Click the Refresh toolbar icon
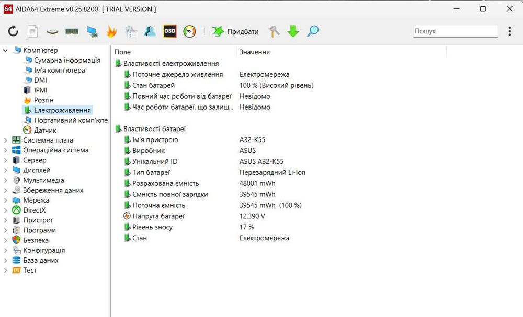Screen dimensions: 523x317 (x=13, y=31)
